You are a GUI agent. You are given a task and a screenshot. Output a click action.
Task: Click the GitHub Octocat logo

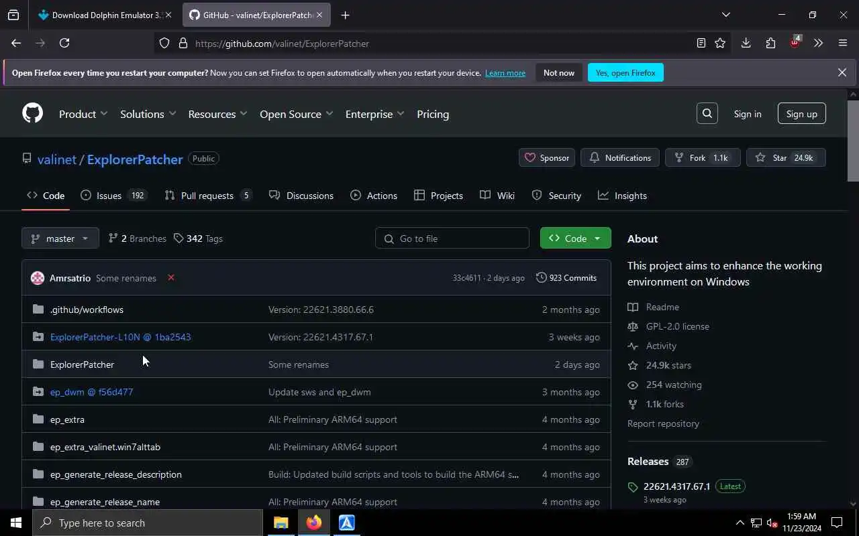(x=32, y=113)
